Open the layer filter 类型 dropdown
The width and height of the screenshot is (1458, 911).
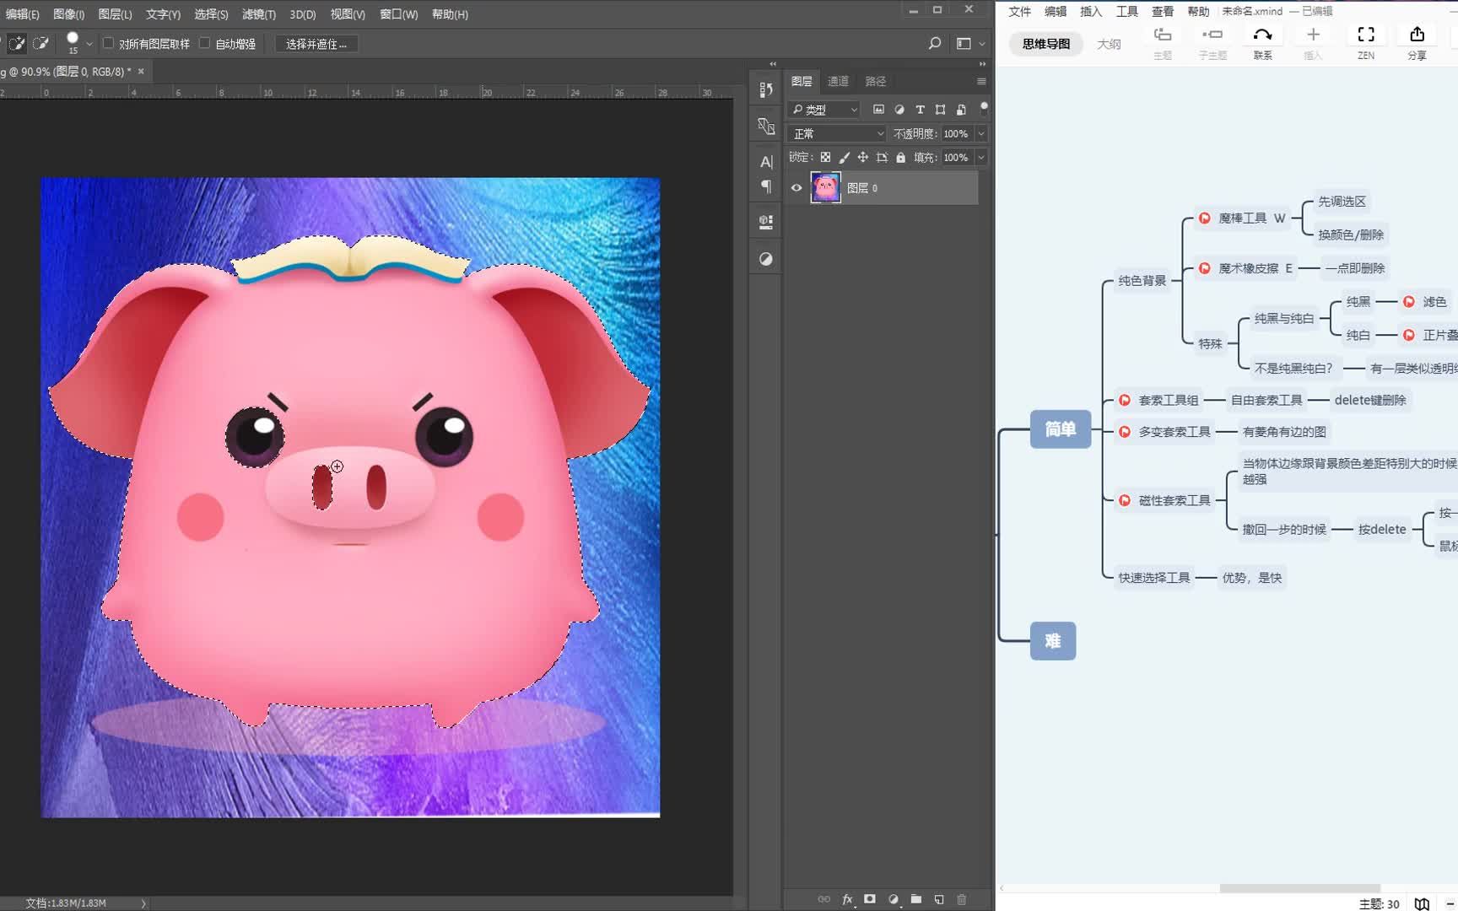(x=824, y=110)
